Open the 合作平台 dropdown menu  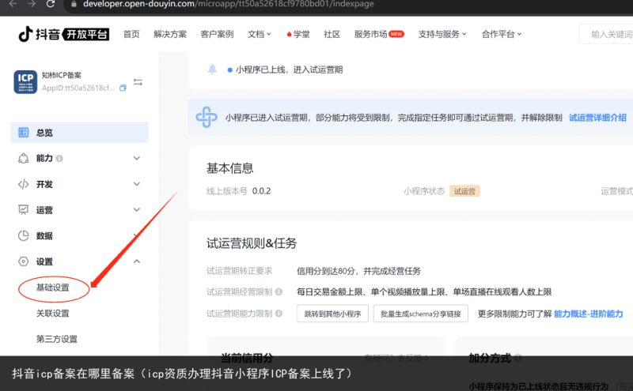tap(502, 34)
